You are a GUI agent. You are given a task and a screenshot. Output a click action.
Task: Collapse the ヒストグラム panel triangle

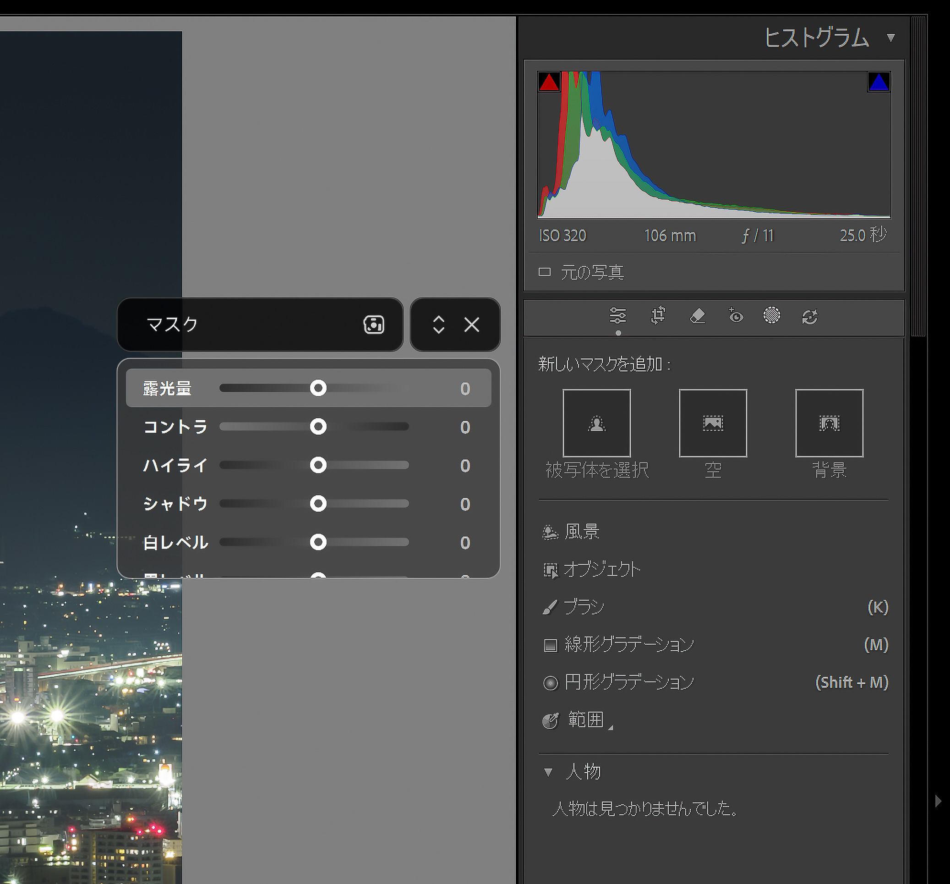[890, 38]
